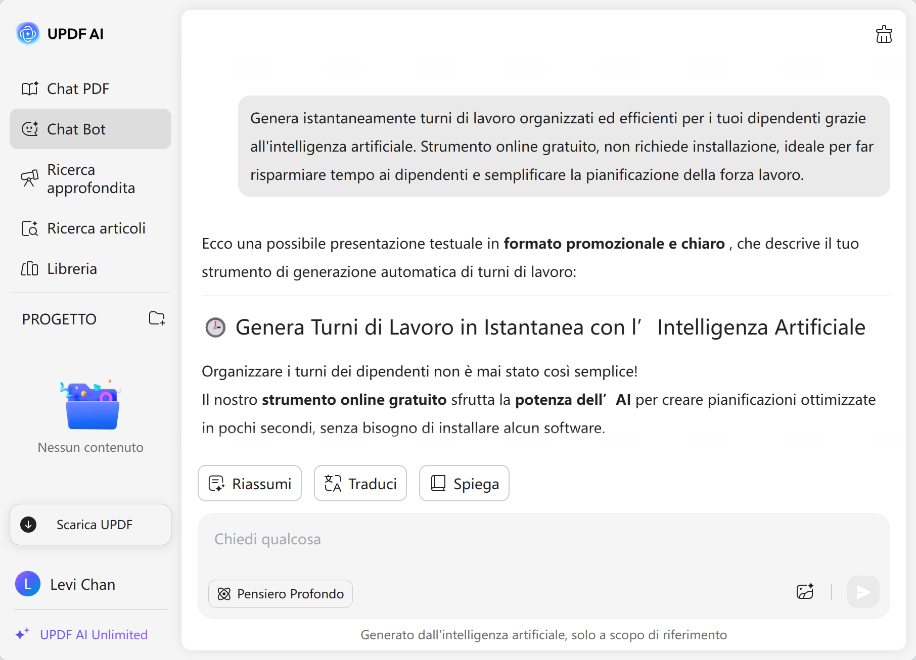Viewport: 916px width, 660px height.
Task: Add a new project folder
Action: click(157, 318)
